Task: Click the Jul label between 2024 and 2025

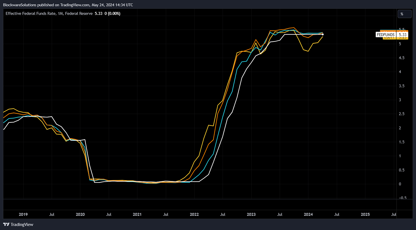Action: coord(337,214)
